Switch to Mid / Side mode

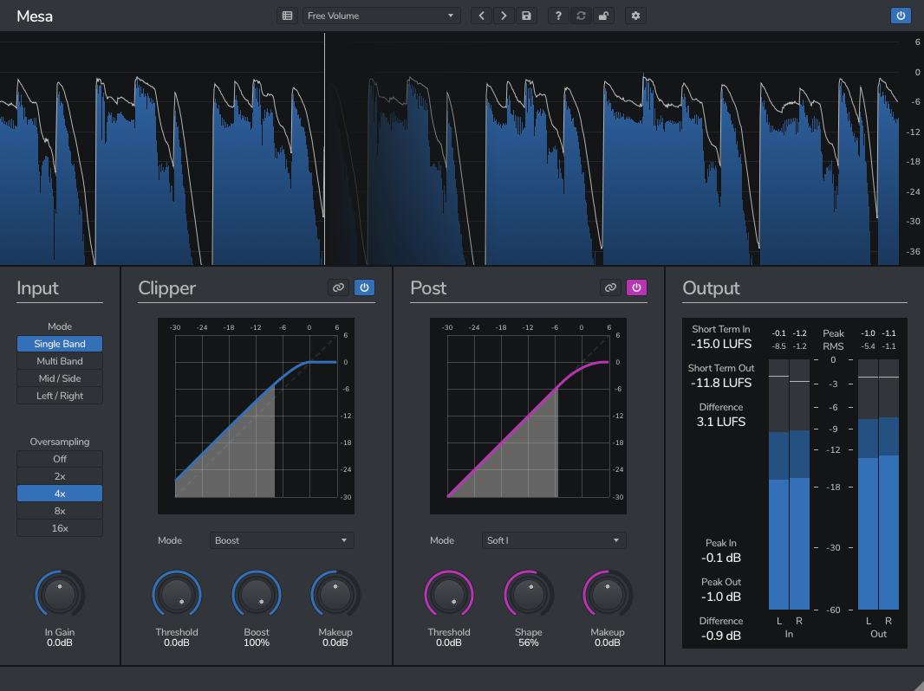pyautogui.click(x=60, y=378)
